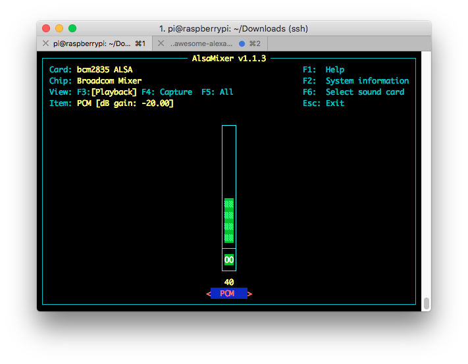This screenshot has height=364, width=468.
Task: Click the volume value 40
Action: coord(229,282)
